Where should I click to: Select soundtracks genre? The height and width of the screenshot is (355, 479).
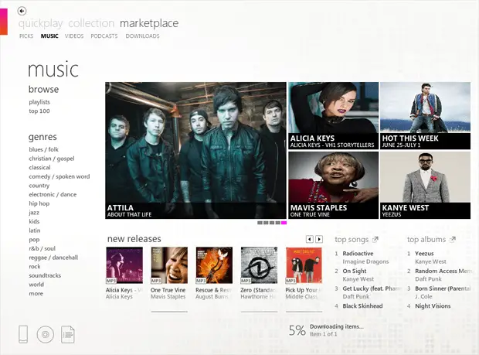45,275
